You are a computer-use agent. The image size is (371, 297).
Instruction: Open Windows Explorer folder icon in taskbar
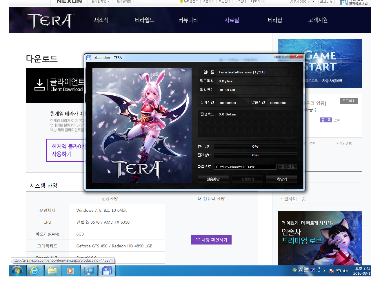click(52, 271)
